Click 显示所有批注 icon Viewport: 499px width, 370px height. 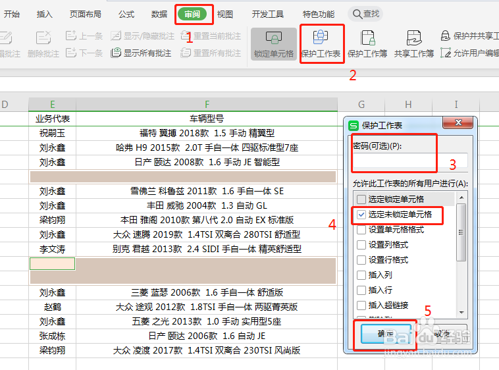click(x=116, y=53)
